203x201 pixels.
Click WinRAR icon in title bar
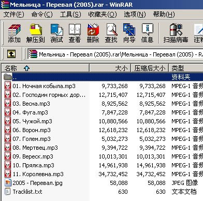pyautogui.click(x=5, y=5)
